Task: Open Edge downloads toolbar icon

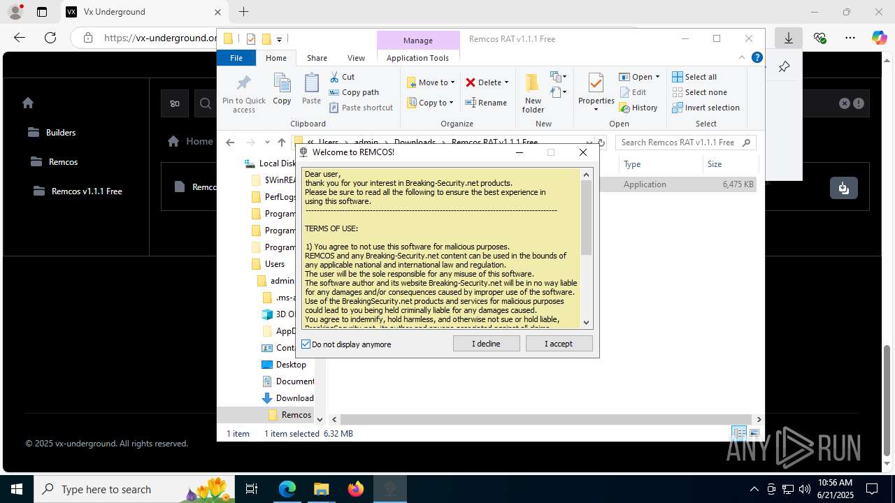Action: (789, 38)
